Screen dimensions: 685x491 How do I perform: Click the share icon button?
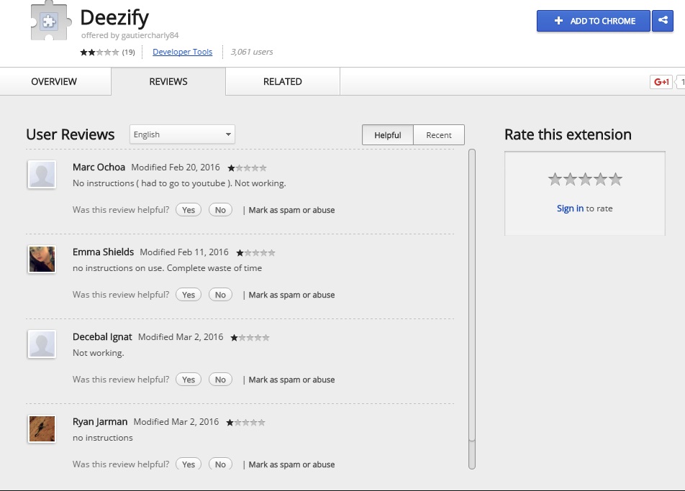pos(662,21)
